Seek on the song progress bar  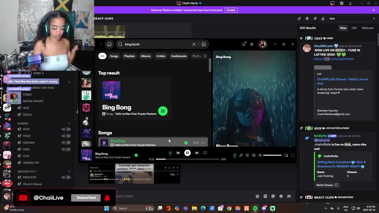coord(187,159)
